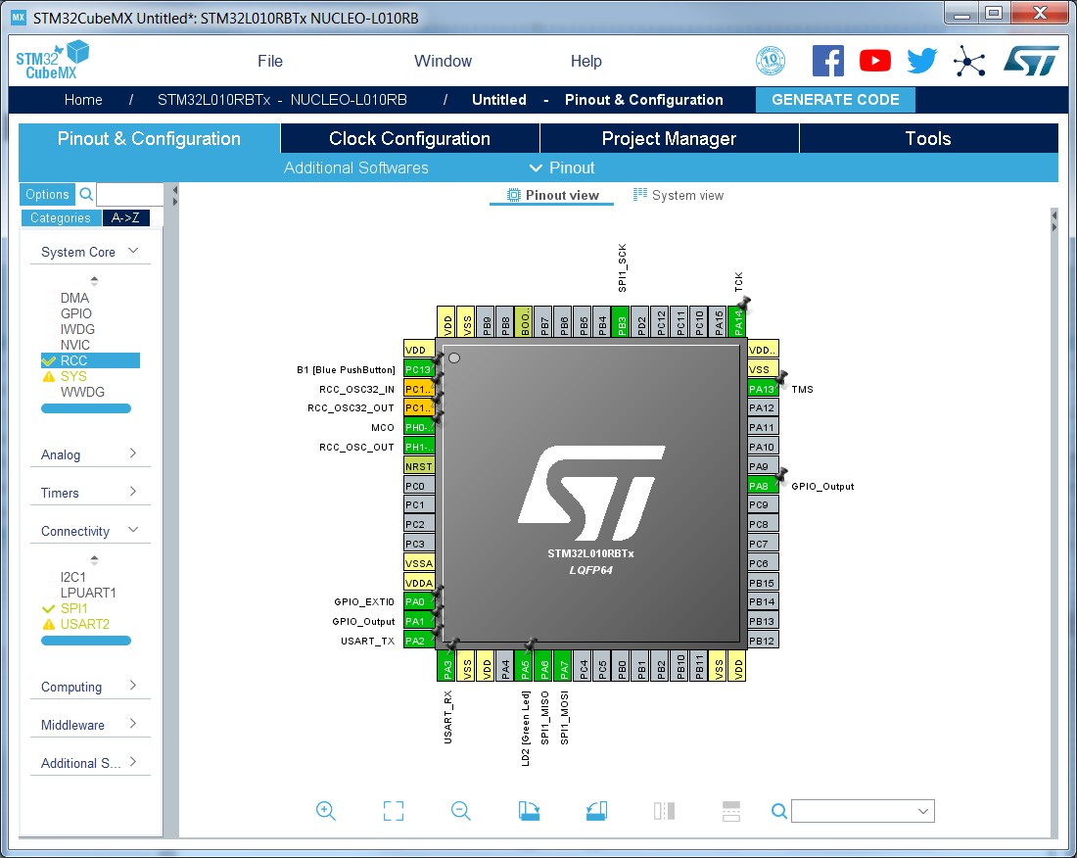
Task: Select SYS peripheral entry
Action: (73, 376)
